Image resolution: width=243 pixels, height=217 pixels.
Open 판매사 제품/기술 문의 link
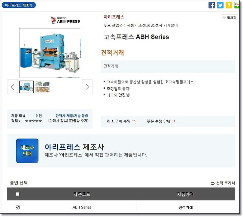(x=72, y=116)
